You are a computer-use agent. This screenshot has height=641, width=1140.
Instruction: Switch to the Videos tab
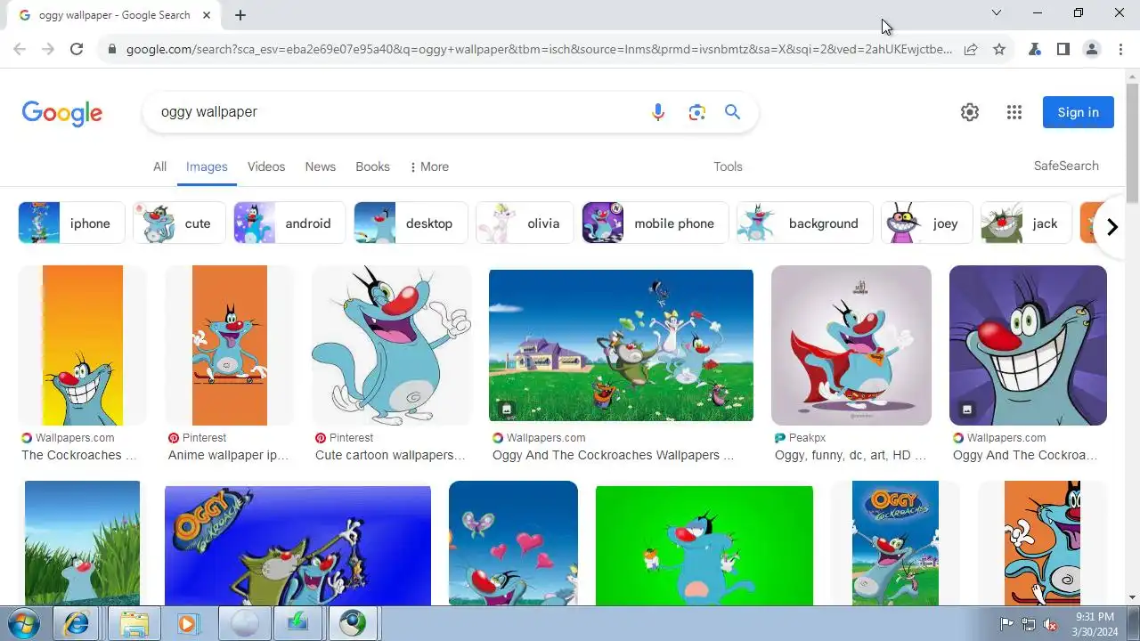266,166
